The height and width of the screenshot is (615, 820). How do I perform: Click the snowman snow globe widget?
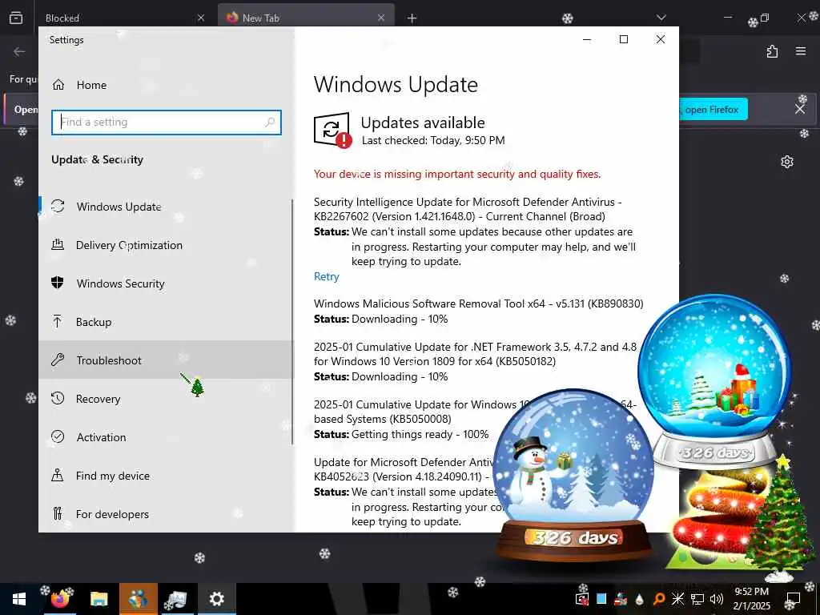(573, 476)
